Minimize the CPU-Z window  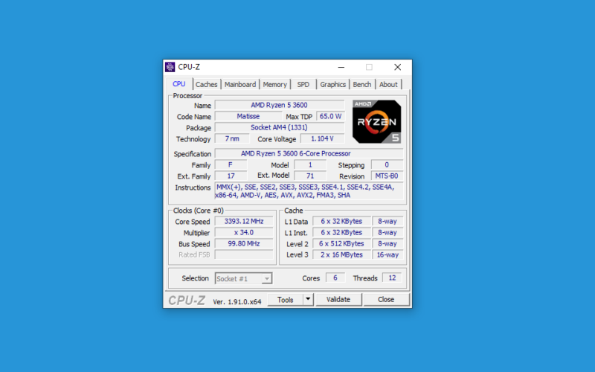coord(341,67)
